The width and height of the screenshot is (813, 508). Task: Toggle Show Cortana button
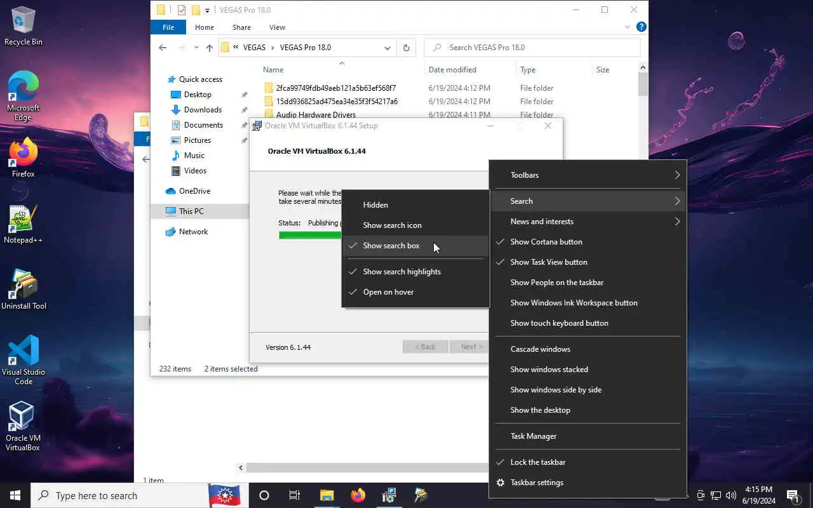coord(588,242)
